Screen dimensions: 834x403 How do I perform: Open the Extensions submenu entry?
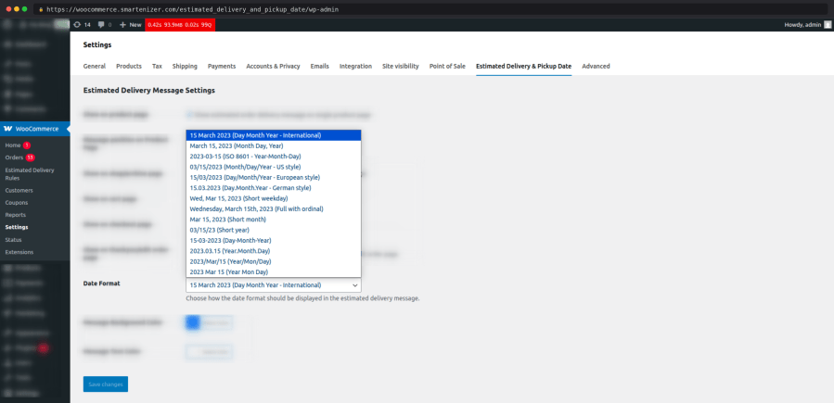pyautogui.click(x=19, y=252)
